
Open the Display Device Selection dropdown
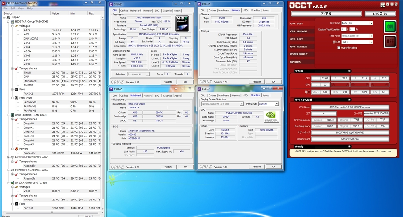(x=241, y=104)
